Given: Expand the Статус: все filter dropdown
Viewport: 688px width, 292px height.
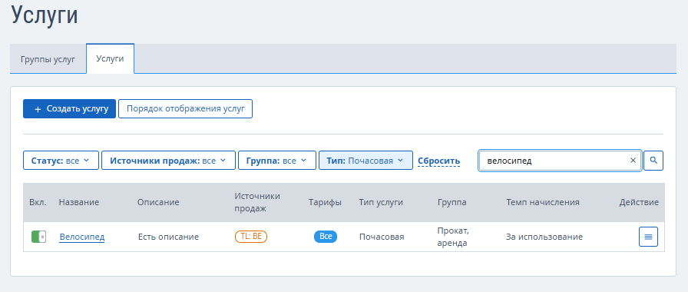Looking at the screenshot, I should [x=61, y=161].
